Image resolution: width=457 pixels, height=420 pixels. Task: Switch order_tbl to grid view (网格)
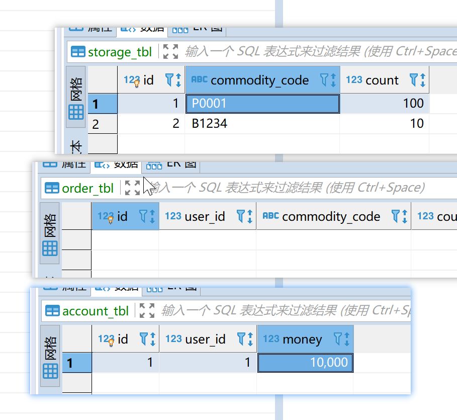(50, 233)
